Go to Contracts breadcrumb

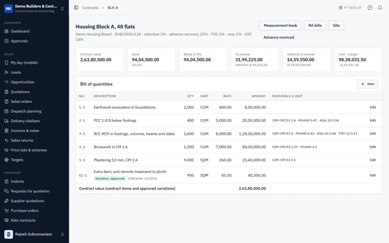[90, 8]
